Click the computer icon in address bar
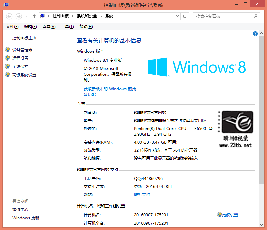Viewport: 267px width, 230px height. pos(42,16)
